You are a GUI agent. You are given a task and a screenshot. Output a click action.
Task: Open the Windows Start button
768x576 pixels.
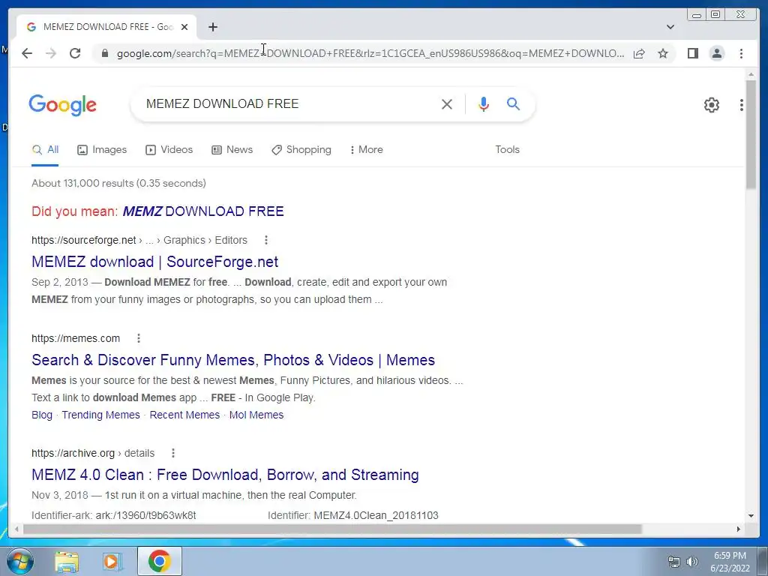click(x=20, y=561)
